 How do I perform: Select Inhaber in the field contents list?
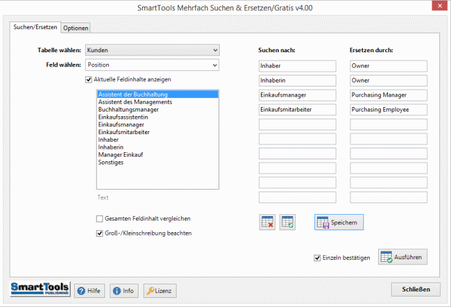(158, 140)
